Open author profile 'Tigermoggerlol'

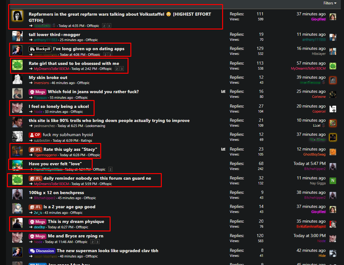click(46, 155)
